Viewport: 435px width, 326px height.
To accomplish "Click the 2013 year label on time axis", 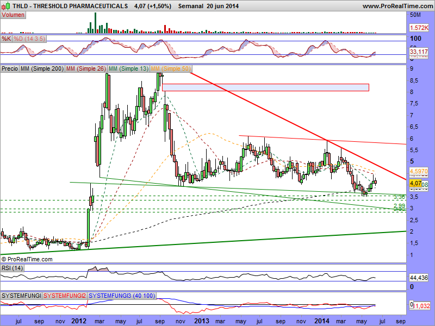I will coord(202,321).
